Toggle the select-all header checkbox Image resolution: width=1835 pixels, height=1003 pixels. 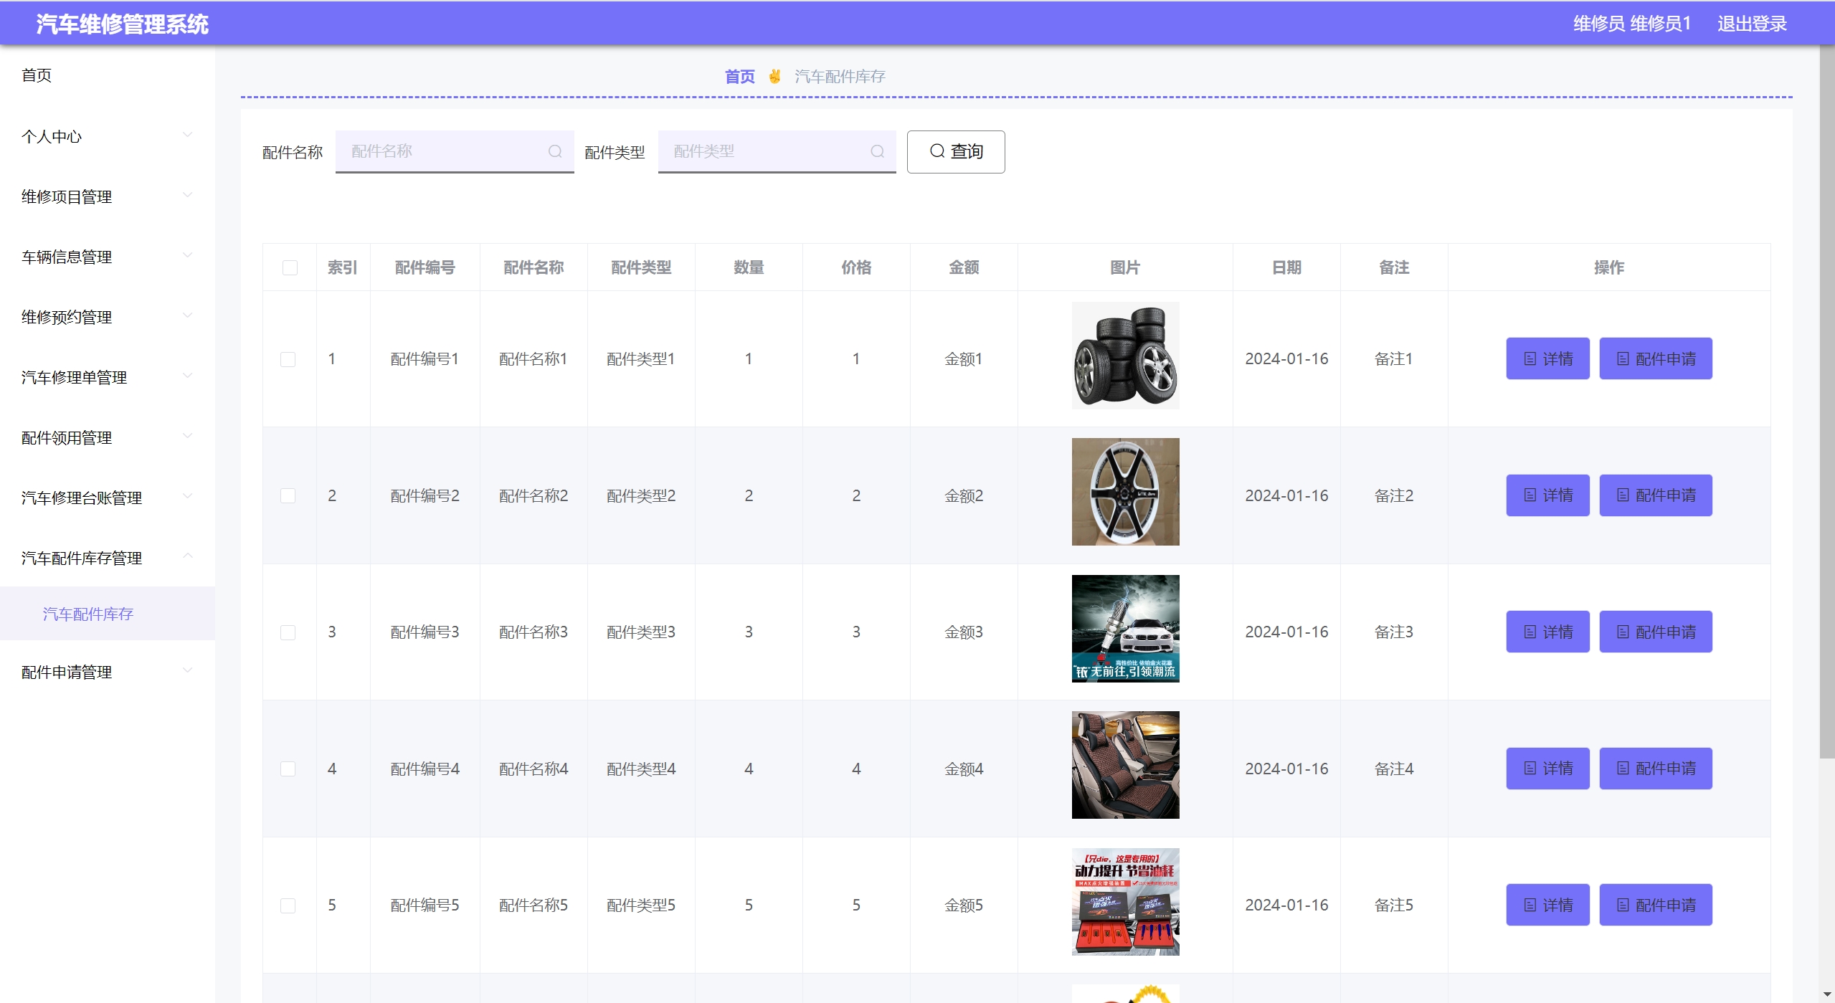pos(290,267)
